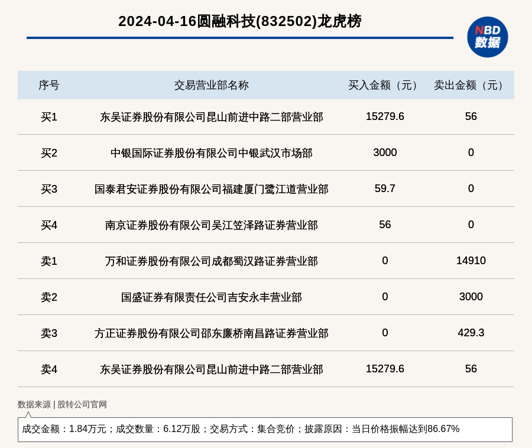Select 国泰君安证券 福建厦门鹭江道营业部 name
The height and width of the screenshot is (448, 532).
pyautogui.click(x=212, y=189)
